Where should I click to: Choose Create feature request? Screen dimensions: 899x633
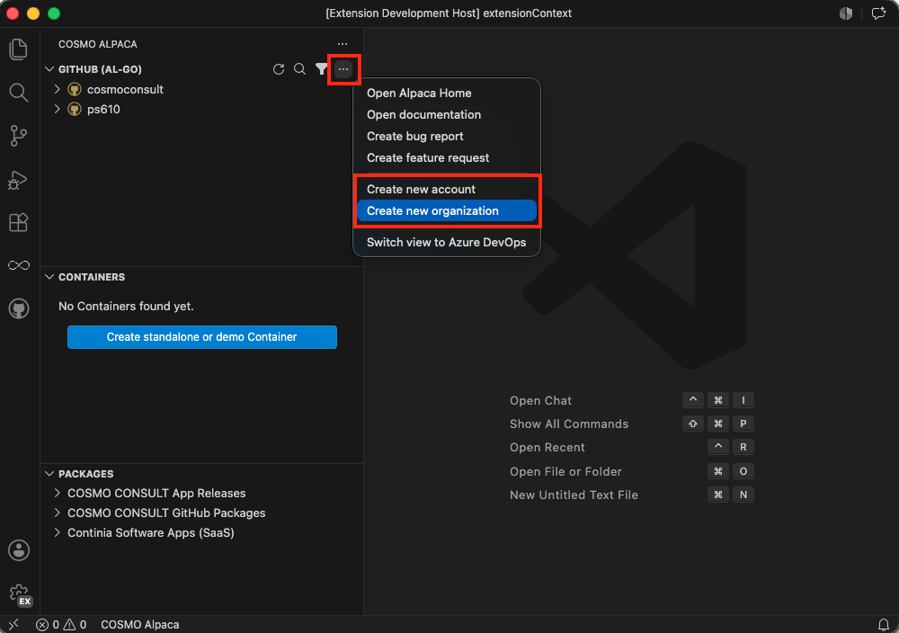447,157
